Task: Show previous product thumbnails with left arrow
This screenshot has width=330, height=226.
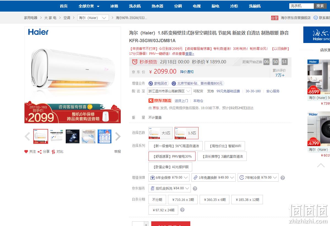Action: coord(27,136)
